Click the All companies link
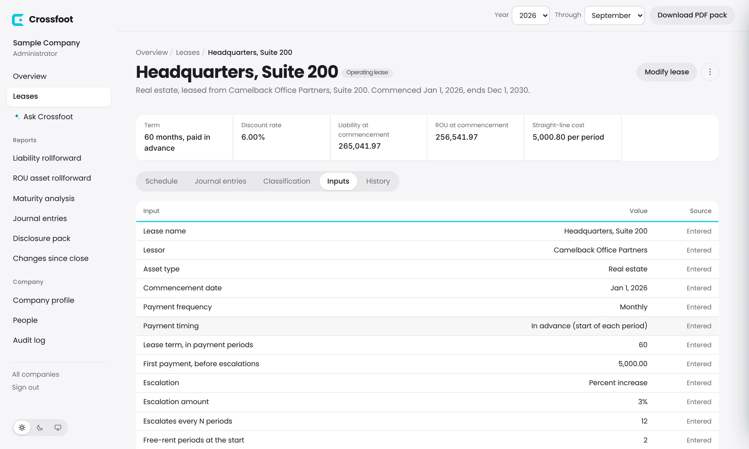 [36, 374]
